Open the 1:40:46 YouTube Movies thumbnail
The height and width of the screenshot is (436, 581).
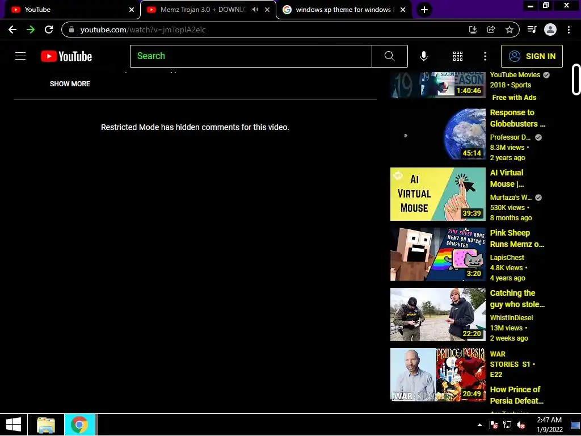click(438, 85)
